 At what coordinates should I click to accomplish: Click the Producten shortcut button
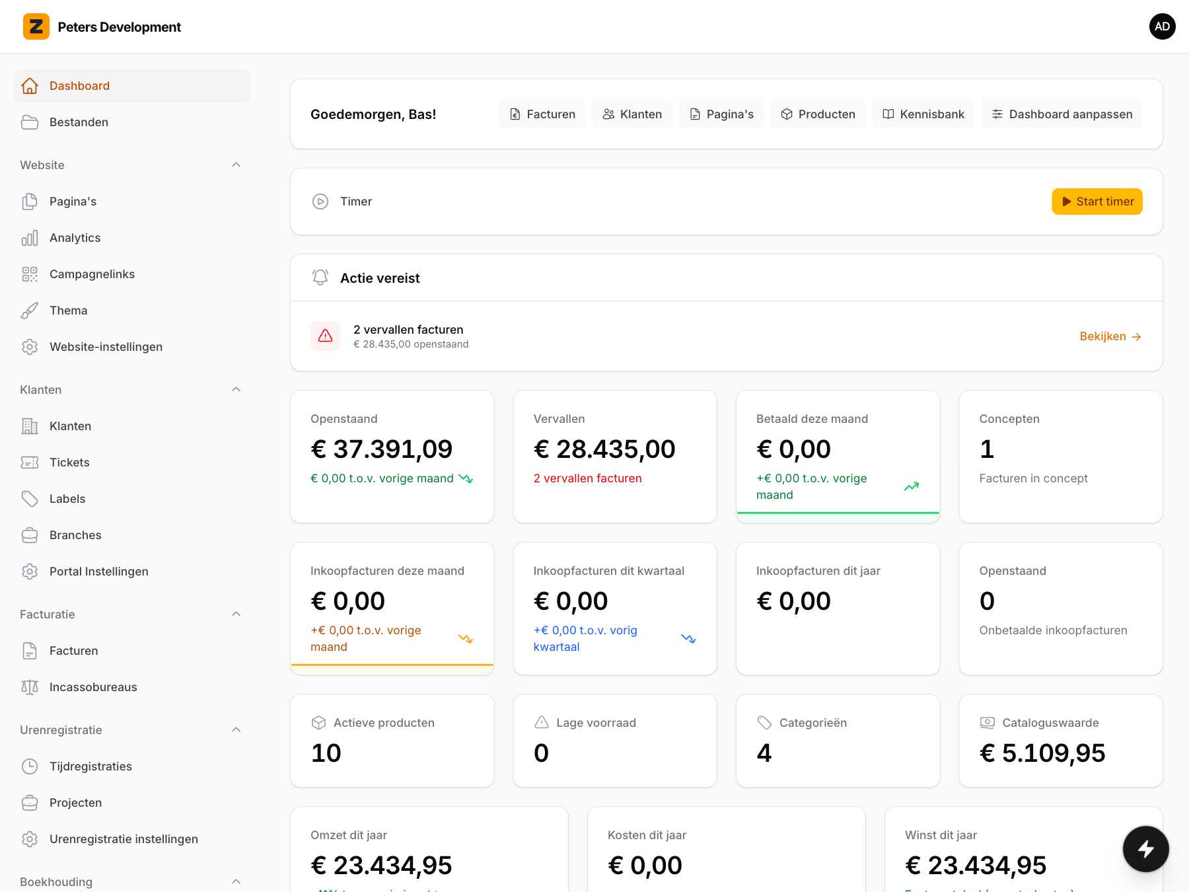(818, 114)
